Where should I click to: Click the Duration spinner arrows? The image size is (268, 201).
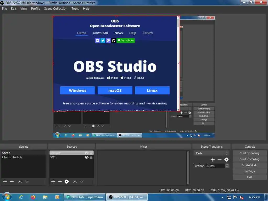pyautogui.click(x=227, y=166)
